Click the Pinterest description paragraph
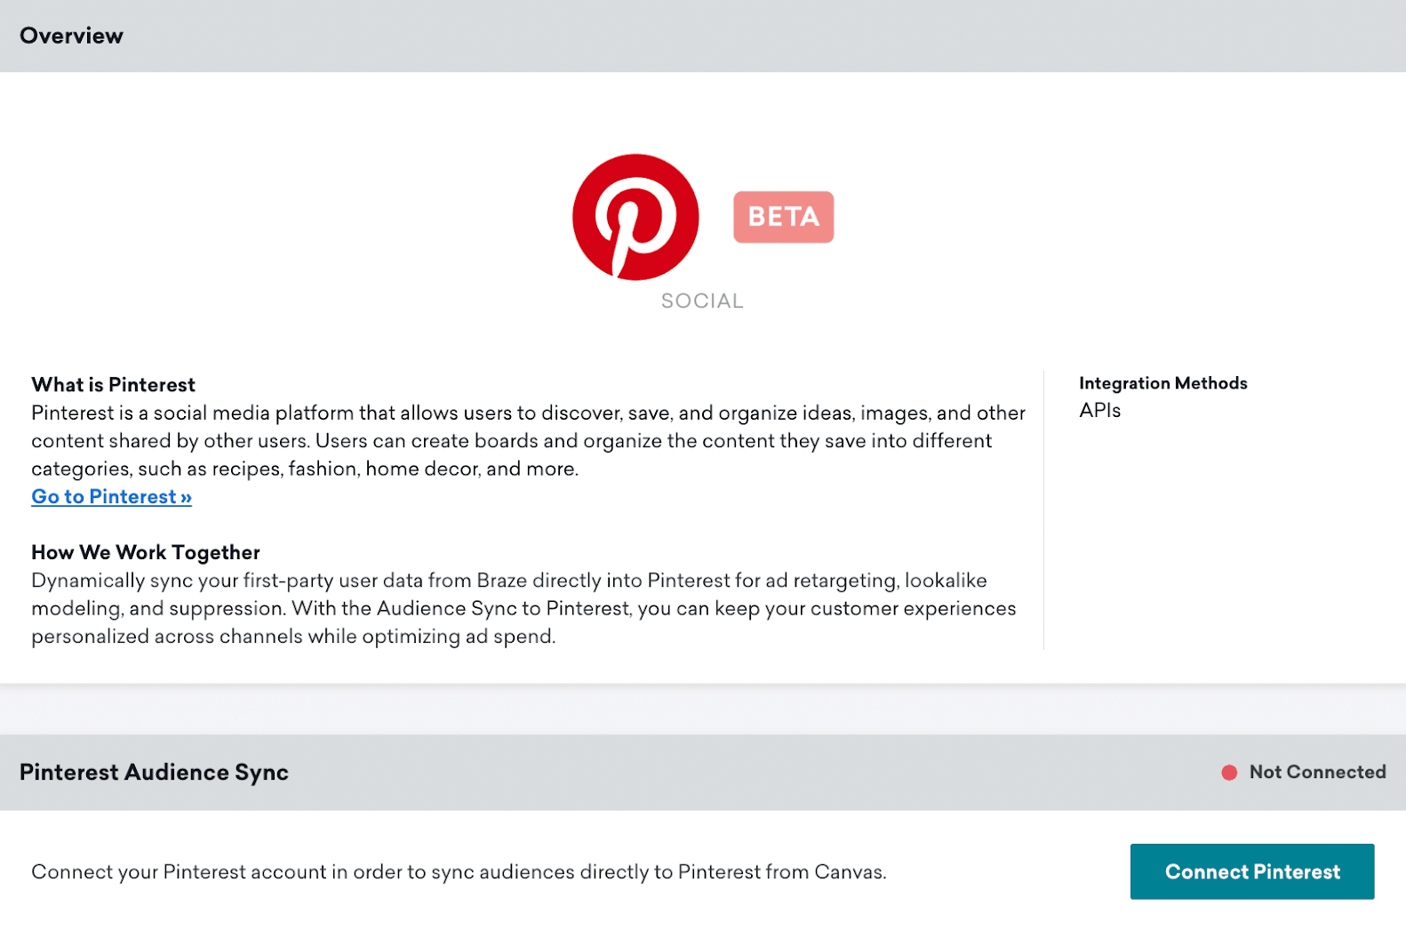Viewport: 1406px width, 930px height. 528,440
